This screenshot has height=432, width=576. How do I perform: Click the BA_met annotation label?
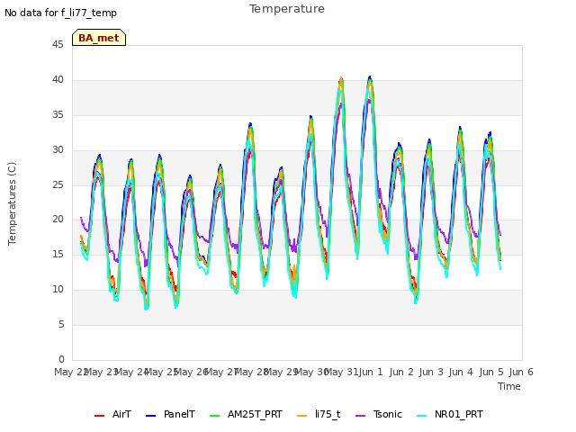coord(99,38)
